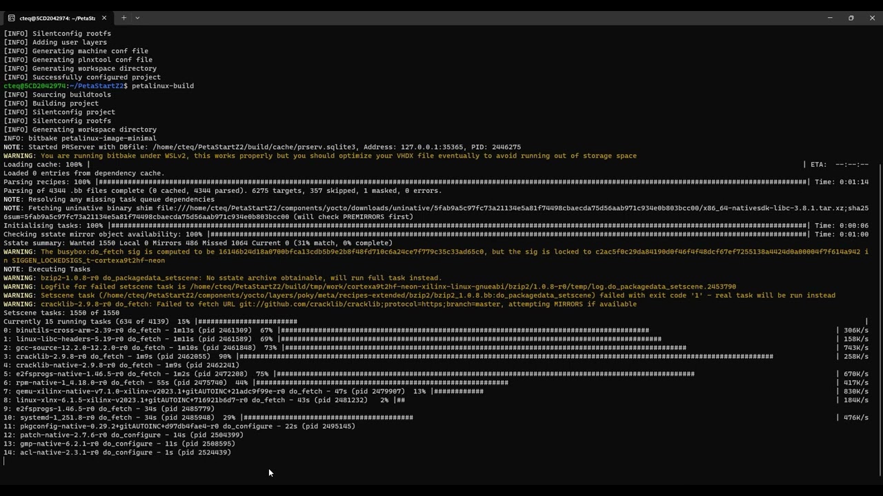
Task: Open a new terminal tab
Action: click(123, 18)
